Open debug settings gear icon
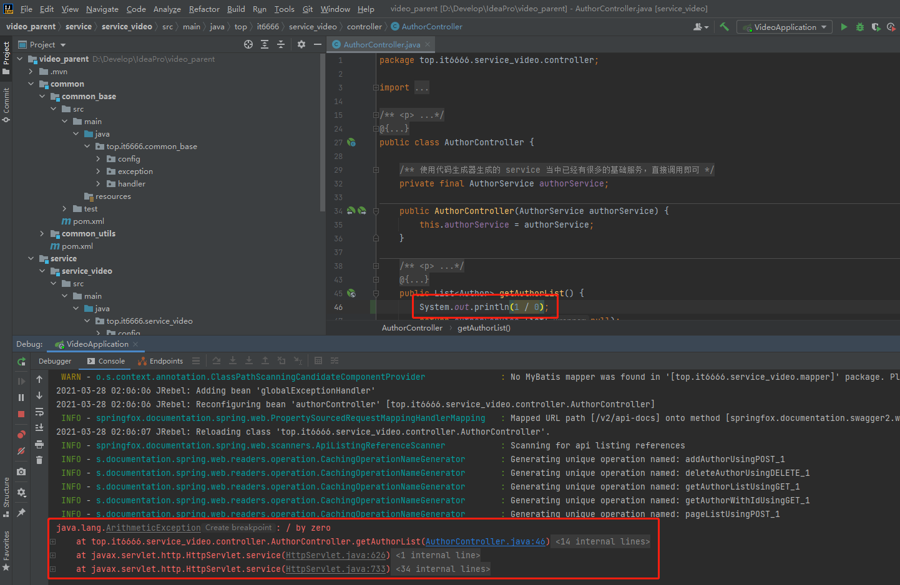 click(x=21, y=493)
